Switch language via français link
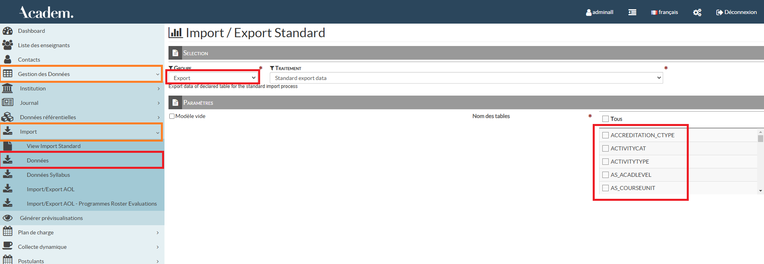Image resolution: width=764 pixels, height=264 pixels. (665, 12)
